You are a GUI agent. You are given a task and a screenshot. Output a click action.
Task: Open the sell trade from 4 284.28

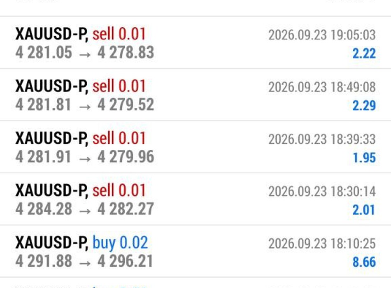click(x=195, y=199)
